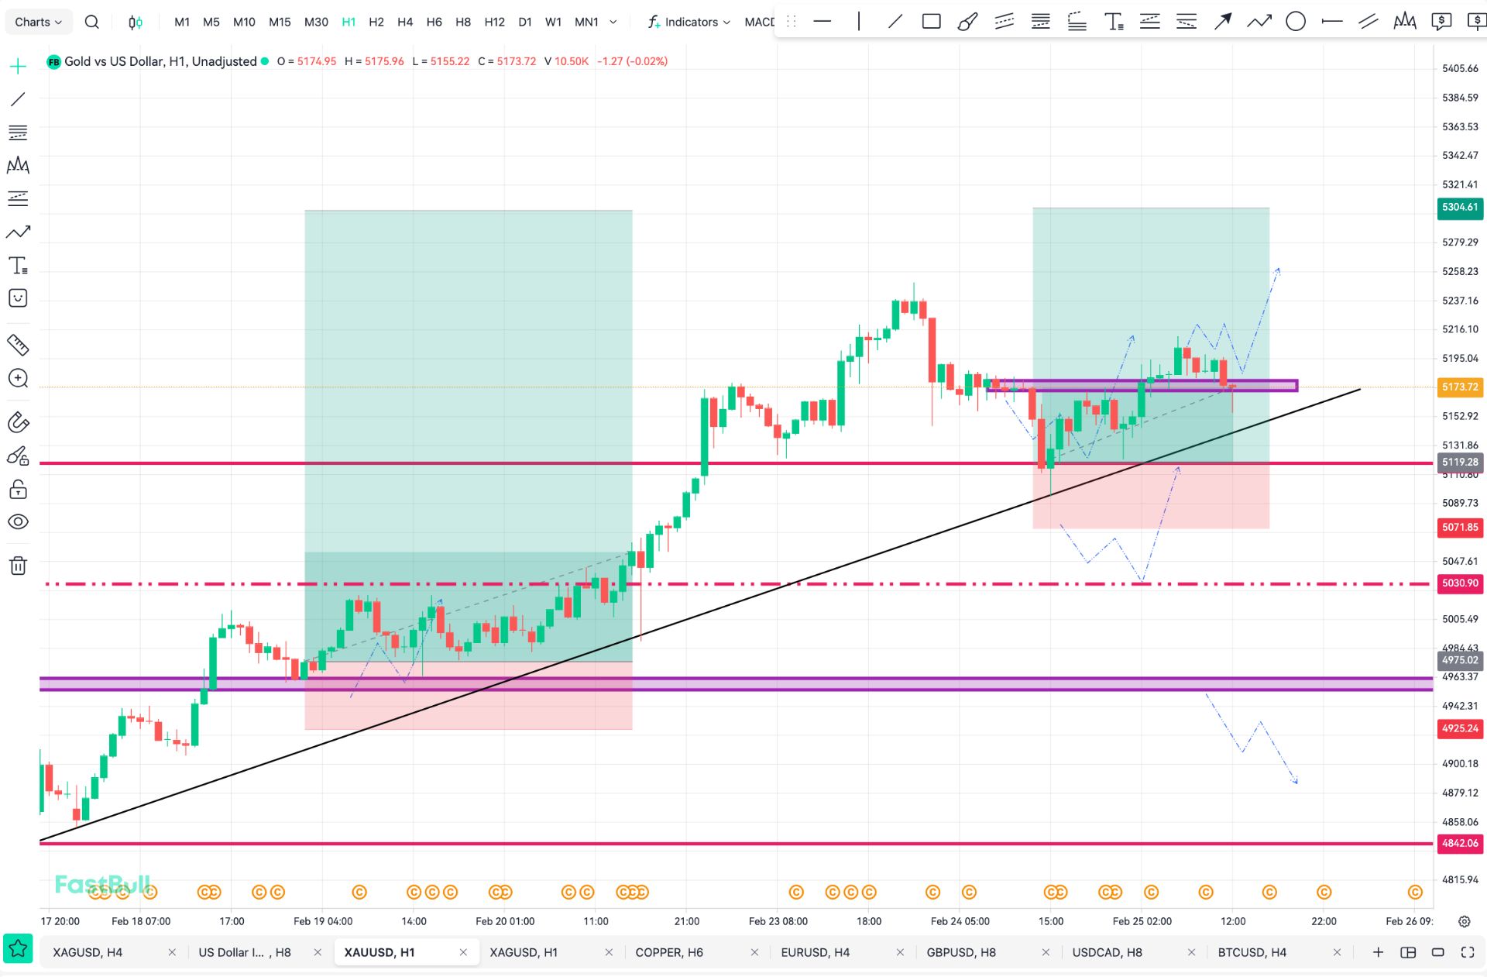Switch to the EURUSD, H4 tab
This screenshot has width=1487, height=977.
[815, 952]
